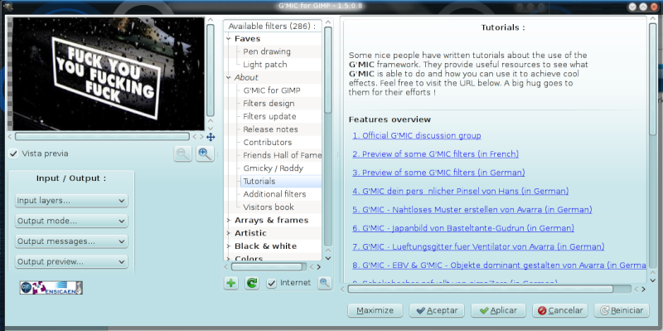Click the tutorials pane horizontal scrollbar
Image resolution: width=663 pixels, height=331 pixels.
(481, 289)
